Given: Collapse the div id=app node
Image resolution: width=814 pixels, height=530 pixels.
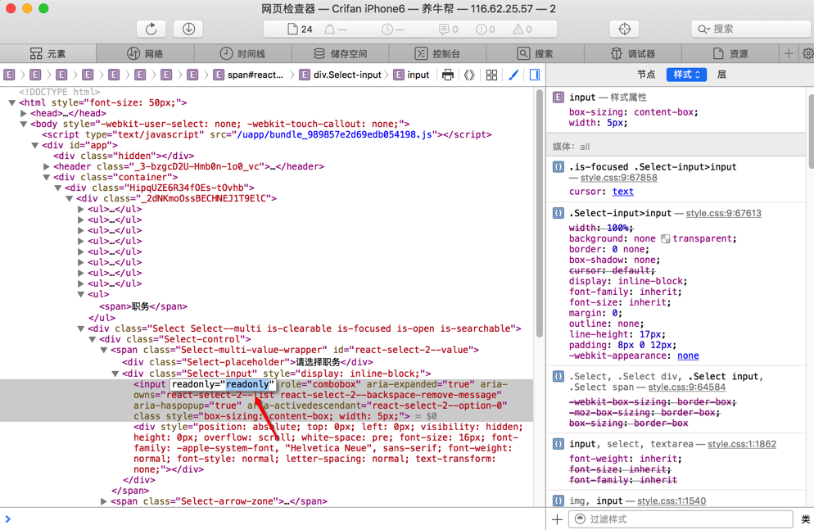Looking at the screenshot, I should tap(34, 145).
